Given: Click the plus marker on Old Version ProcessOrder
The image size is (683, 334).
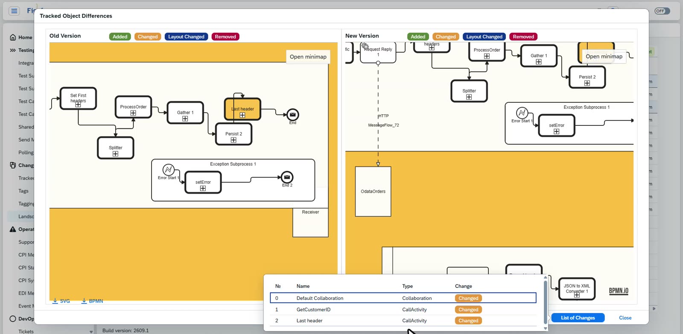Looking at the screenshot, I should 133,113.
